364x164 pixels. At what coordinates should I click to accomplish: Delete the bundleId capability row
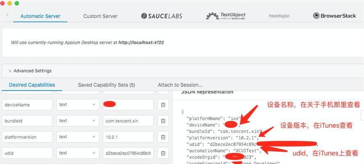coord(163,121)
